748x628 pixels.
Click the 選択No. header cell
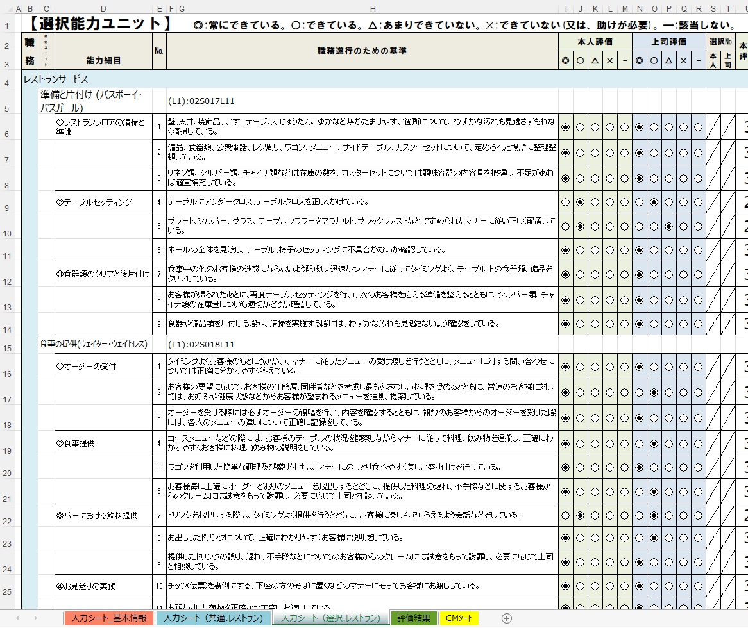tap(720, 42)
